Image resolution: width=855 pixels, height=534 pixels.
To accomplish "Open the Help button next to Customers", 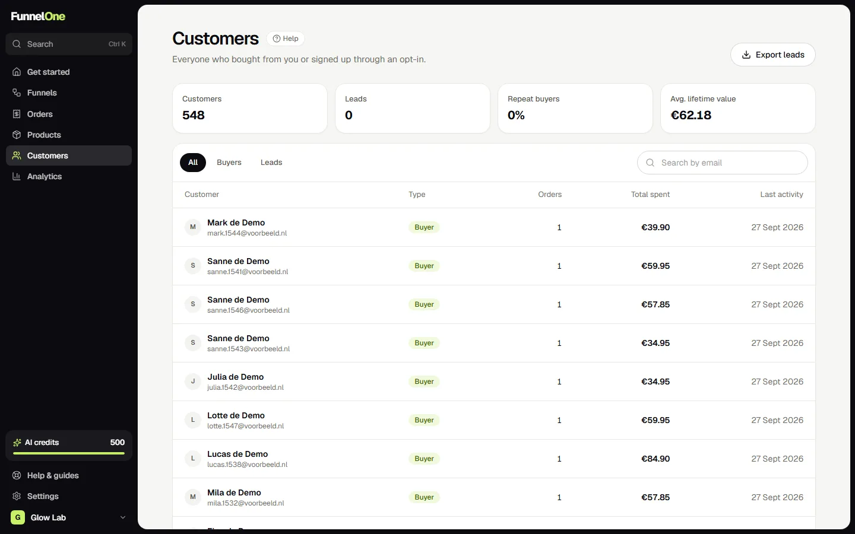I will [x=286, y=39].
